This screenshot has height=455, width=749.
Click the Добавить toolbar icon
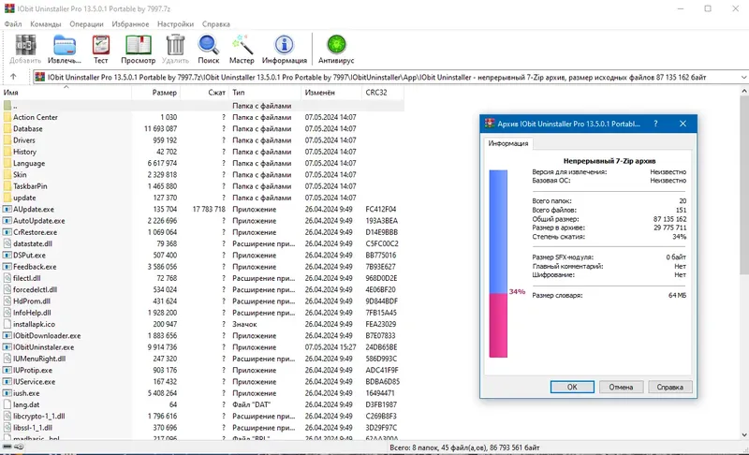pyautogui.click(x=25, y=45)
